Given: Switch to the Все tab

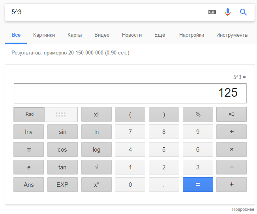Looking at the screenshot, I should point(16,35).
